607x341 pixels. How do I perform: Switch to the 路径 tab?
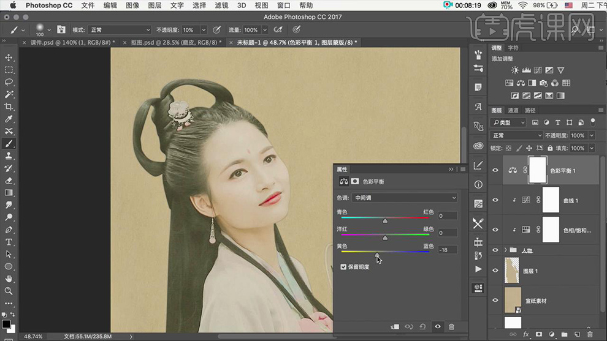530,110
